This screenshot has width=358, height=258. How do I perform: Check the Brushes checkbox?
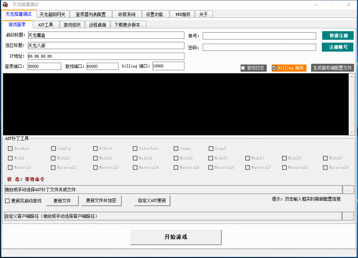click(10, 149)
